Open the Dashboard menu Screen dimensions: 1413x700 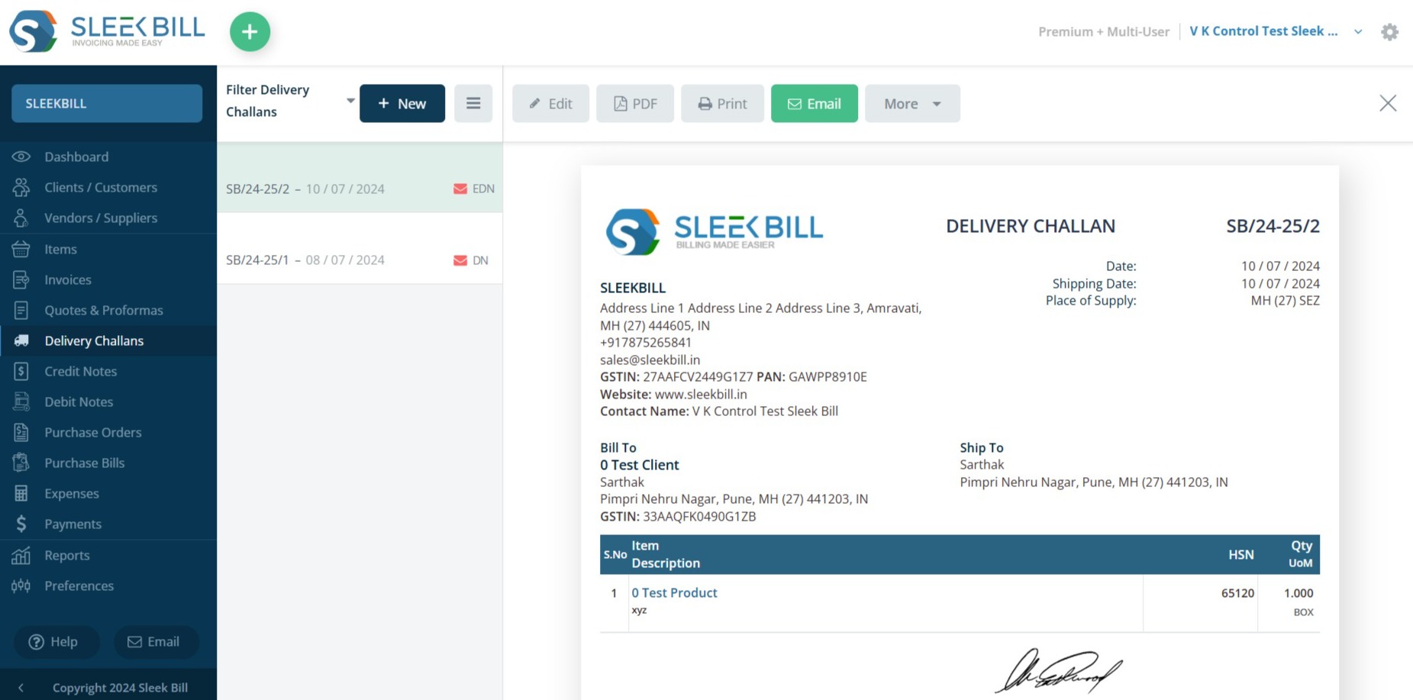[x=76, y=156]
